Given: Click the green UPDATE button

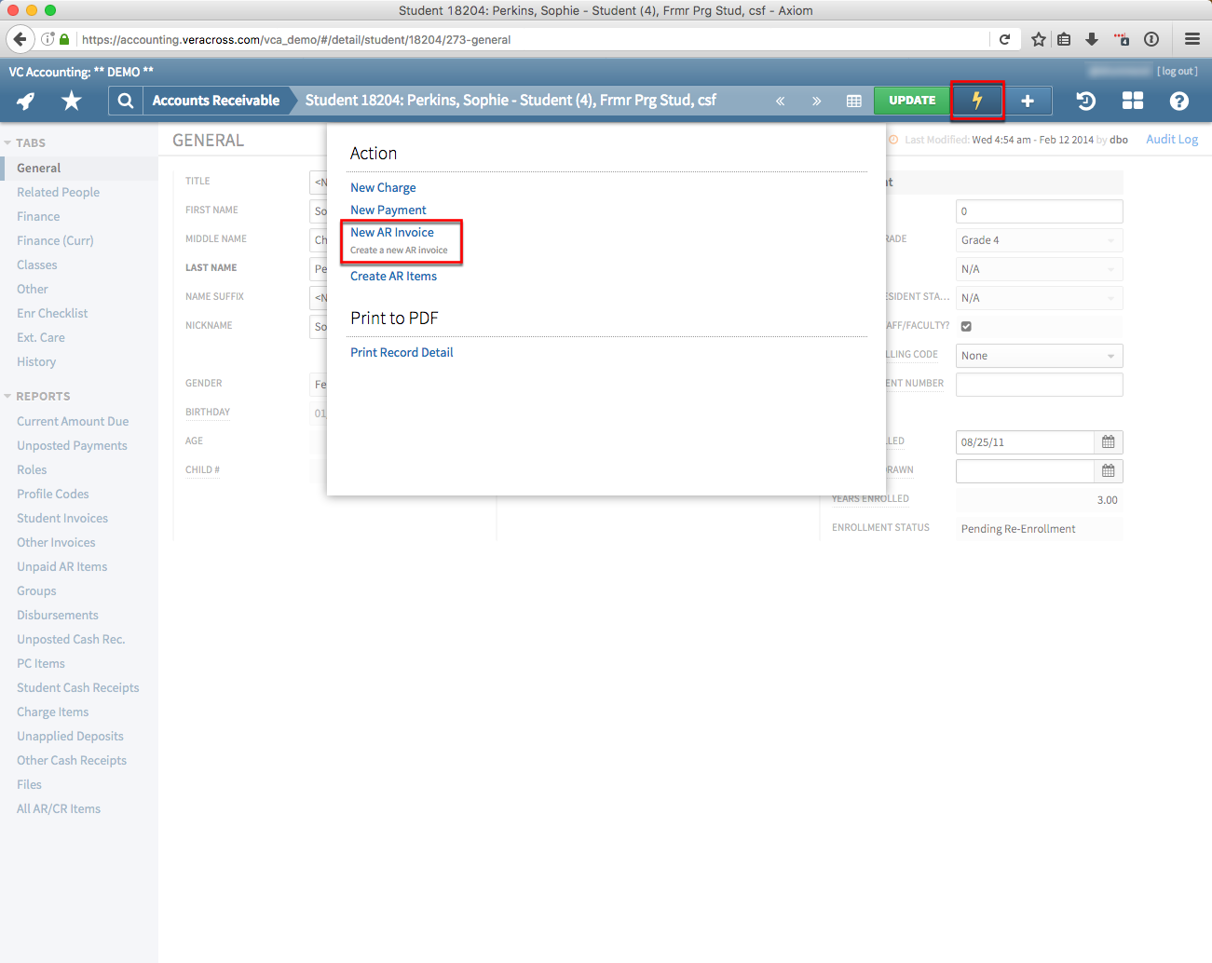Looking at the screenshot, I should tap(911, 100).
